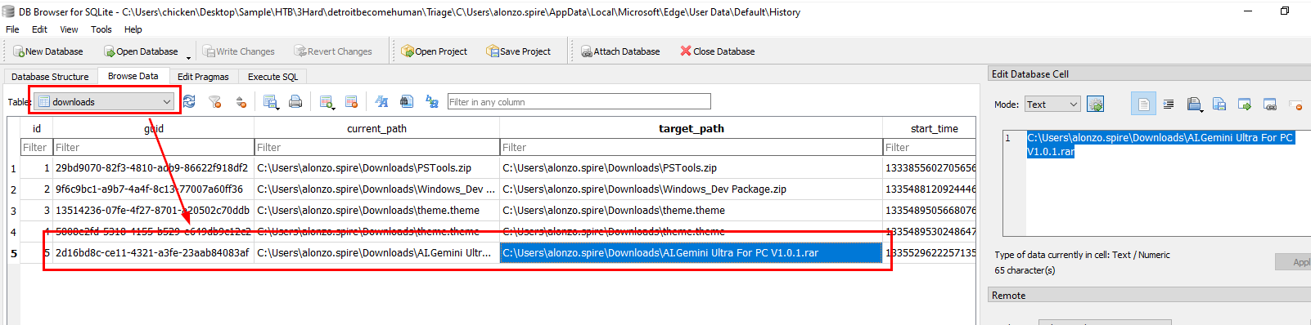This screenshot has height=325, width=1311.
Task: Click the New Database toolbar button
Action: (x=48, y=51)
